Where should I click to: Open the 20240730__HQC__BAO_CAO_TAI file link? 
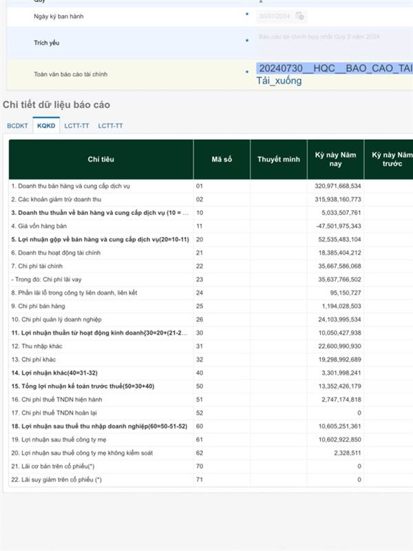(335, 67)
